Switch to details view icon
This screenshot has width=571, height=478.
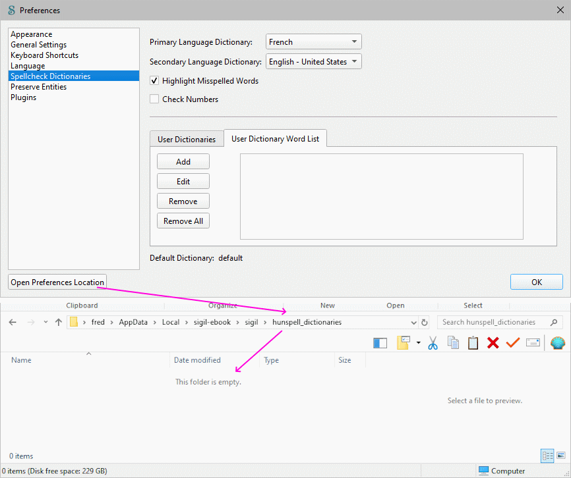[x=547, y=456]
